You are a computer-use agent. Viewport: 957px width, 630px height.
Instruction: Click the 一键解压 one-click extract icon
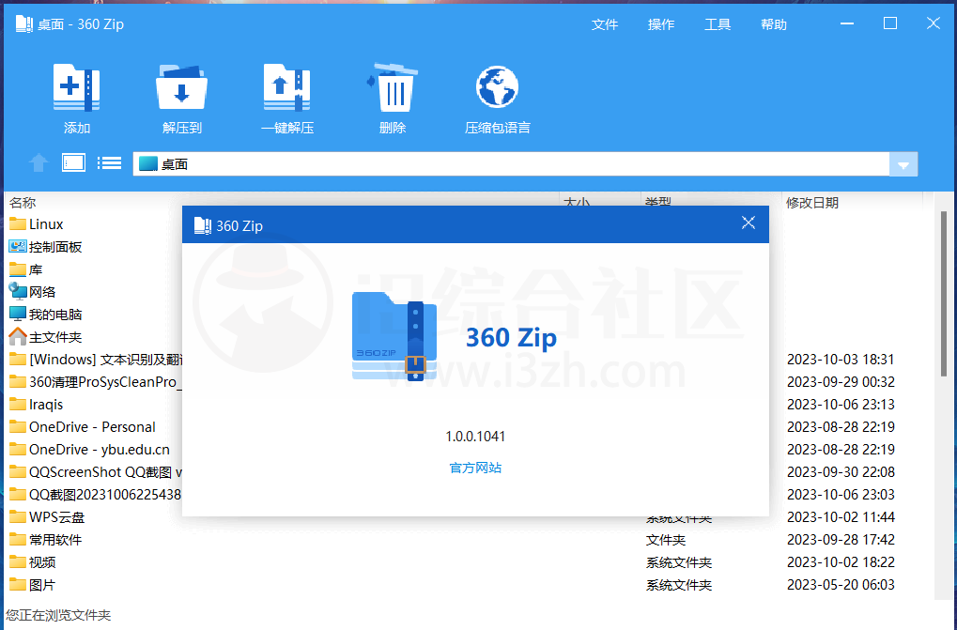286,89
